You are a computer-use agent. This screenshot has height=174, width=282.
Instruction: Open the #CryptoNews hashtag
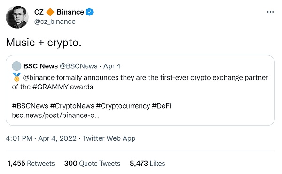pos(72,106)
